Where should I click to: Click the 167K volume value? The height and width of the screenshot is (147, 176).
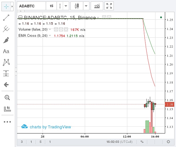click(x=75, y=30)
